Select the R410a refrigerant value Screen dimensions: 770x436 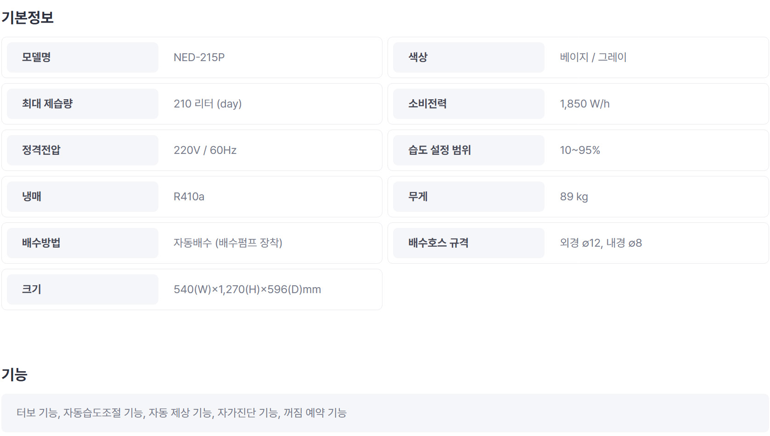pyautogui.click(x=189, y=197)
